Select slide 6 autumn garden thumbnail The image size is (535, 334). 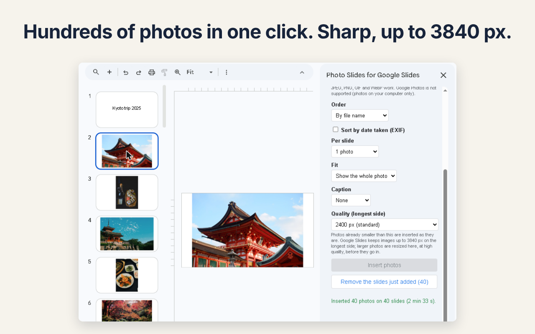point(127,310)
